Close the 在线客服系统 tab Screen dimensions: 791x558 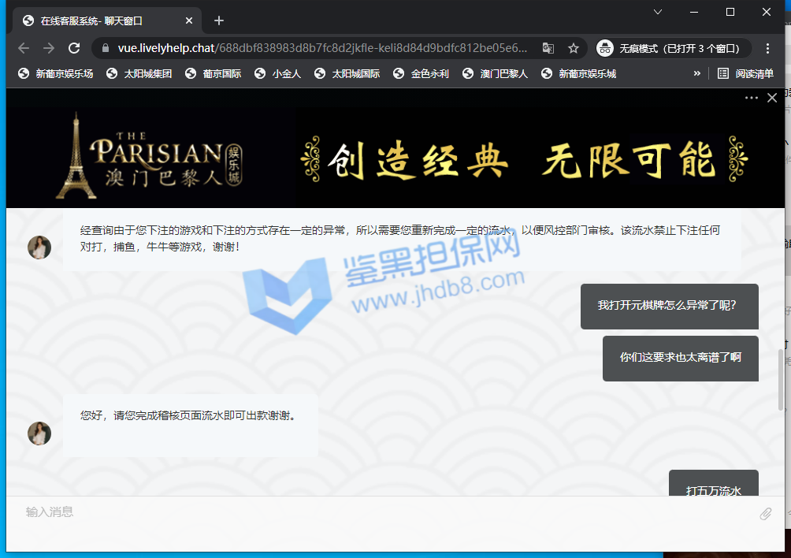point(190,20)
